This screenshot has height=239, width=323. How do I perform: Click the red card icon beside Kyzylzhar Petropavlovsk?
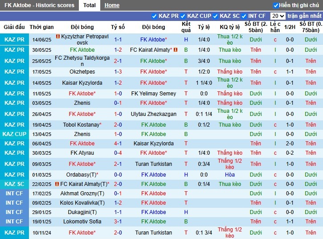pyautogui.click(x=58, y=37)
